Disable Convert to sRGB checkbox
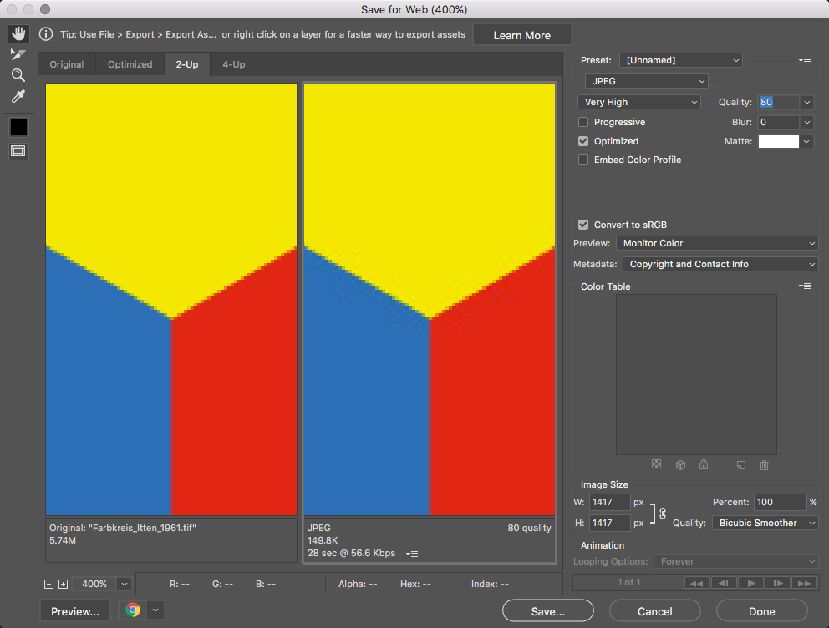 pos(583,225)
